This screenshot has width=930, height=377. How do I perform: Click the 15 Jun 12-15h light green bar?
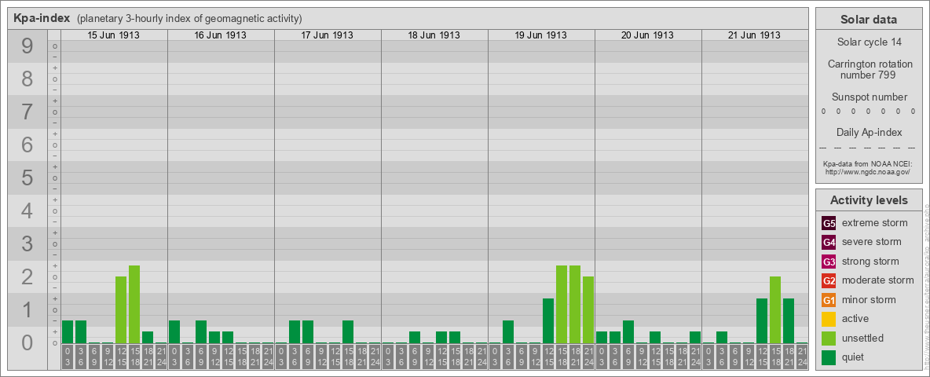(121, 310)
